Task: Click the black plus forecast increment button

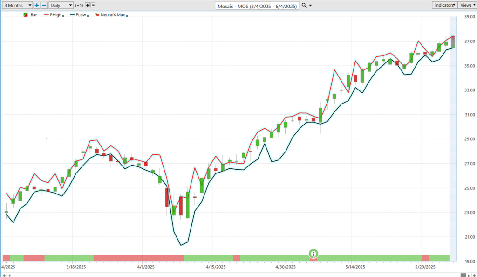Action: pos(87,5)
